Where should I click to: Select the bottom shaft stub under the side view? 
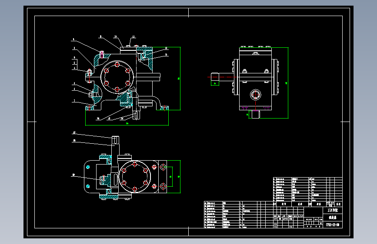coord(256,114)
